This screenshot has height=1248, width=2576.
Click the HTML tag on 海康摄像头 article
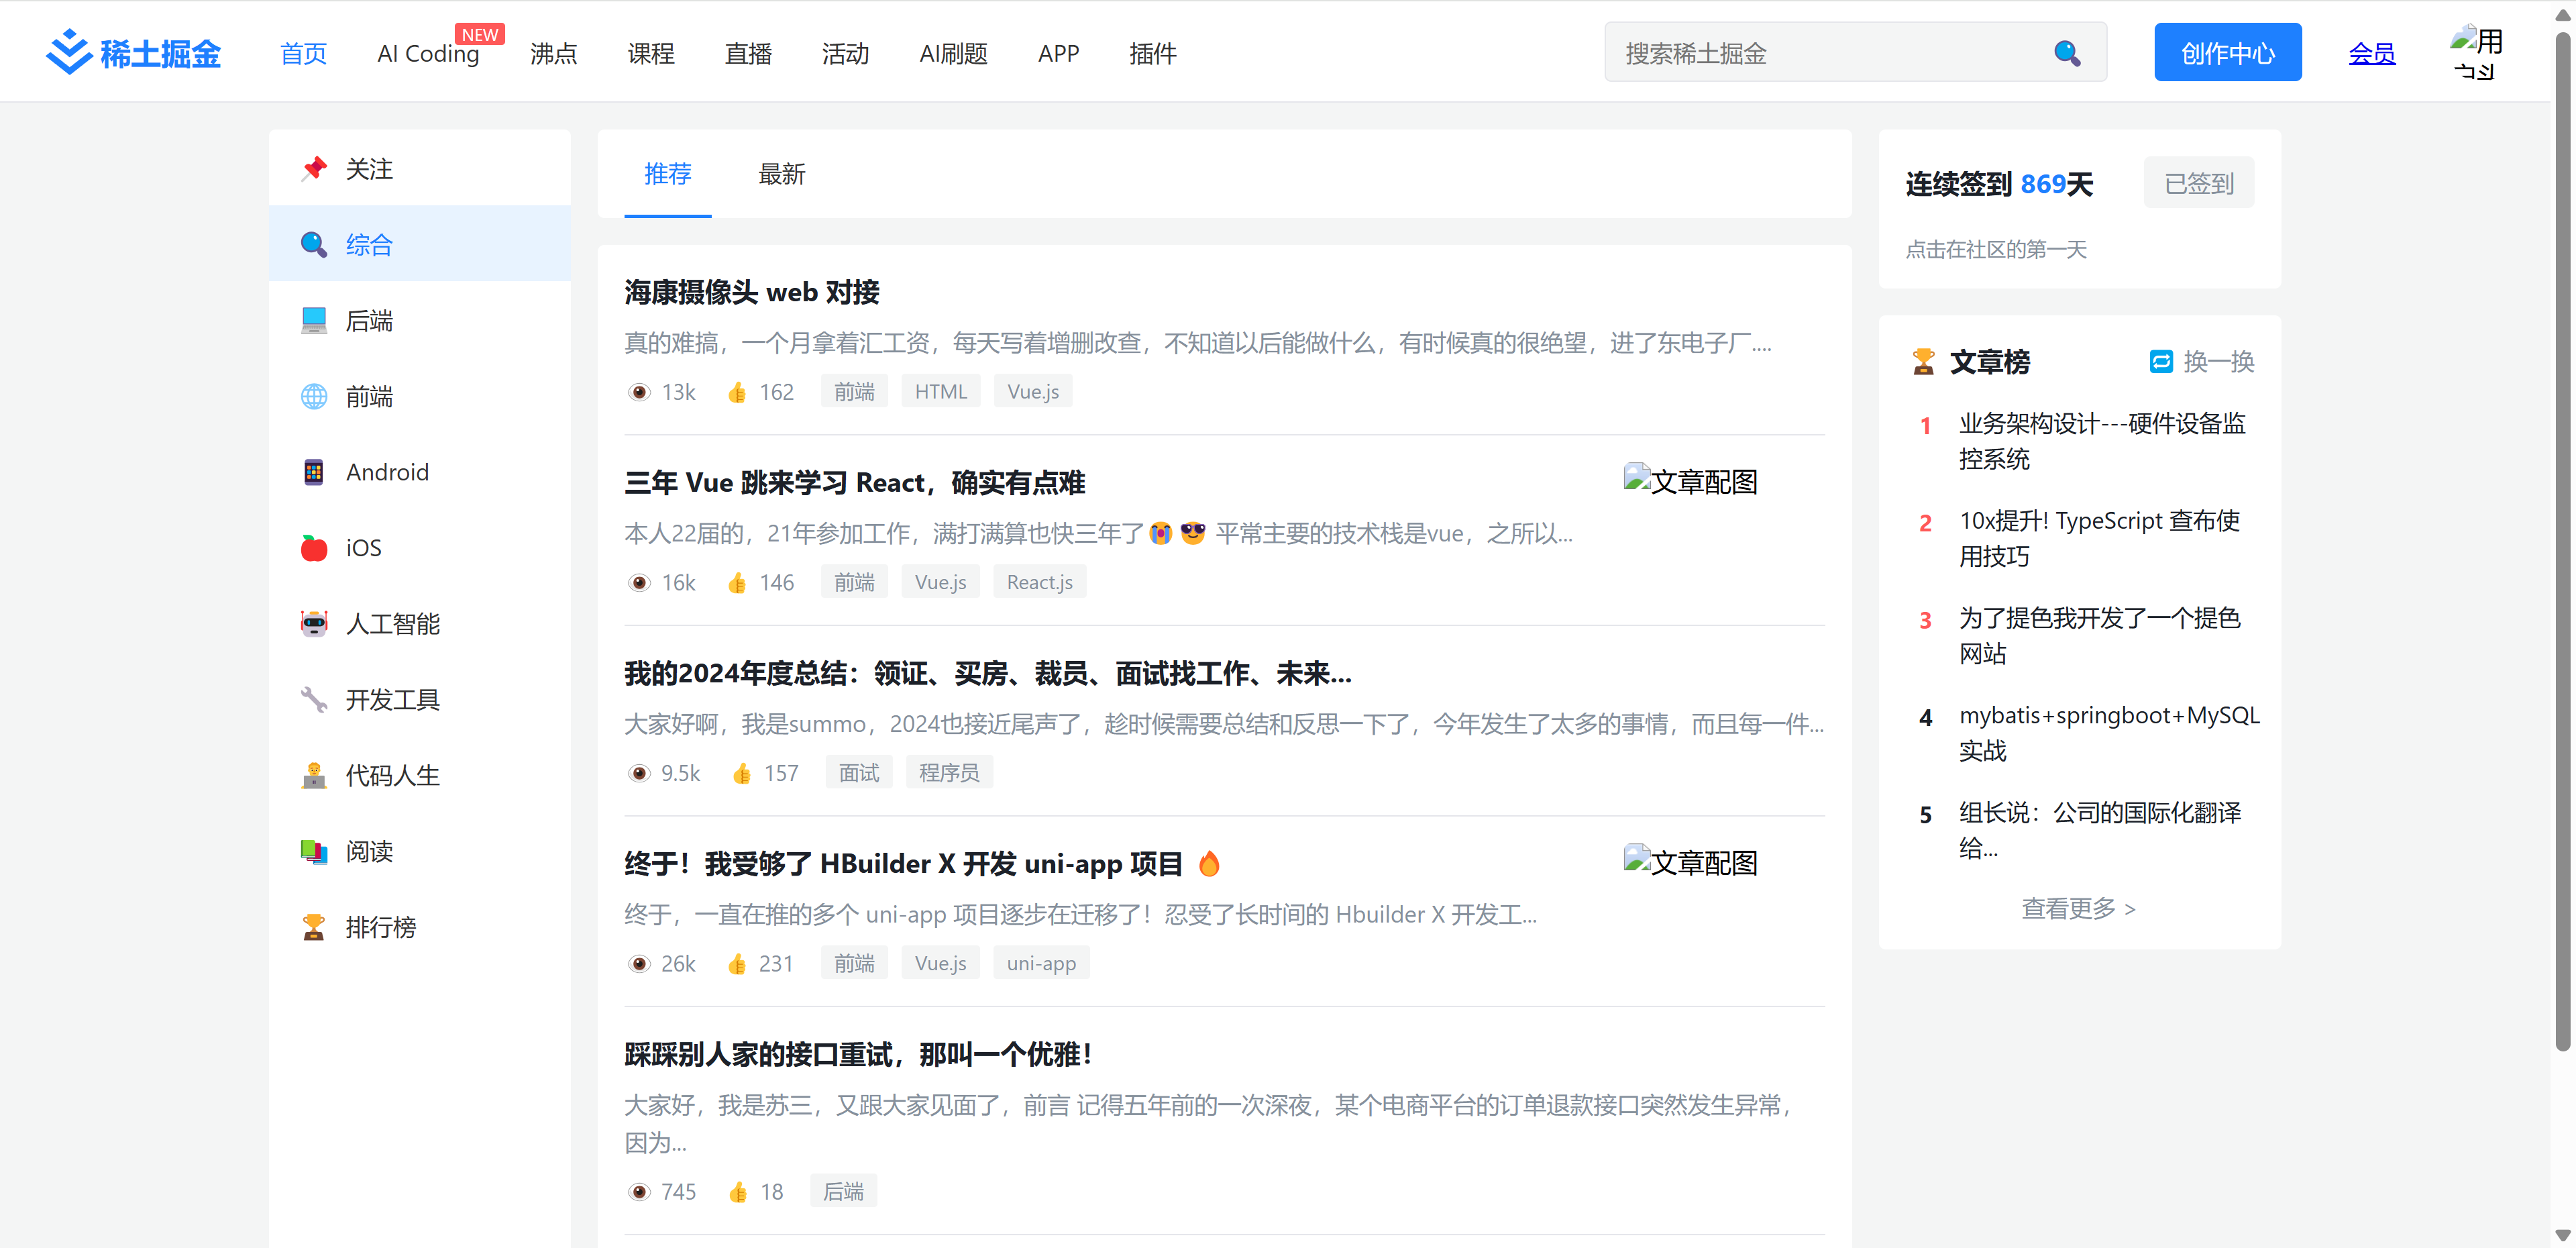click(x=940, y=392)
